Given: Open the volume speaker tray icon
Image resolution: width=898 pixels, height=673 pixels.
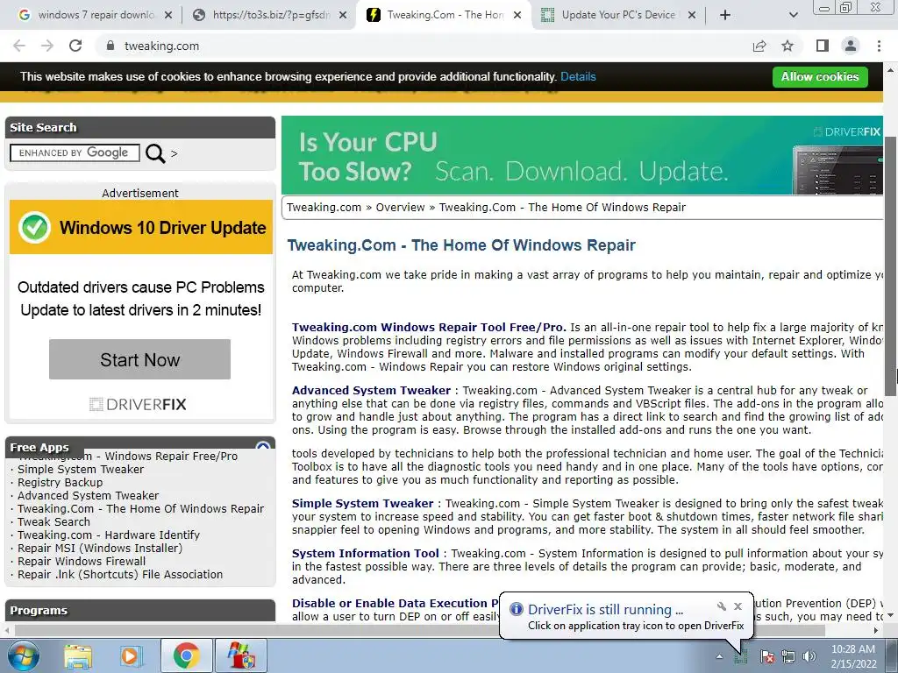Looking at the screenshot, I should (809, 655).
